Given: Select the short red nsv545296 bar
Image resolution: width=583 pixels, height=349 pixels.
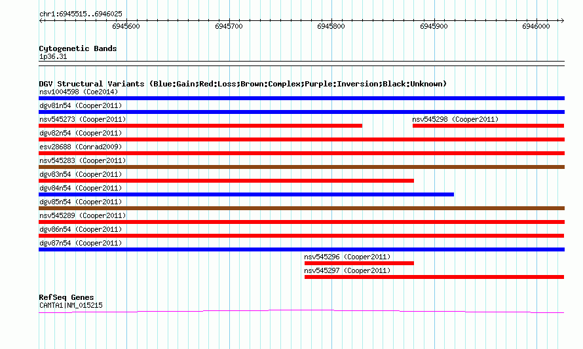Looking at the screenshot, I should coord(359,263).
